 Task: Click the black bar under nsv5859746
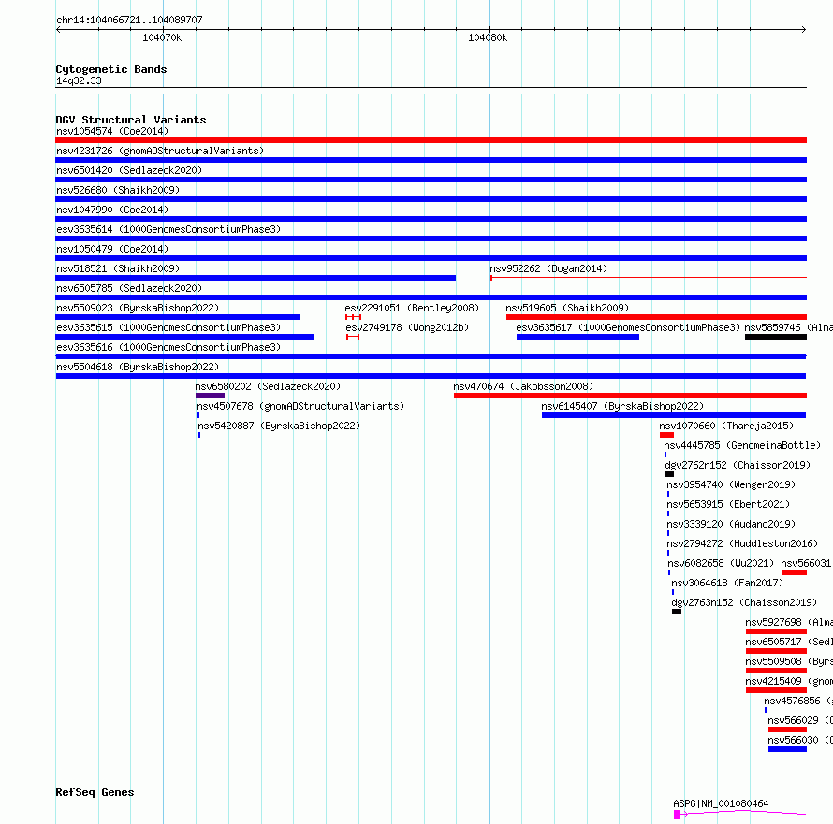(x=776, y=337)
